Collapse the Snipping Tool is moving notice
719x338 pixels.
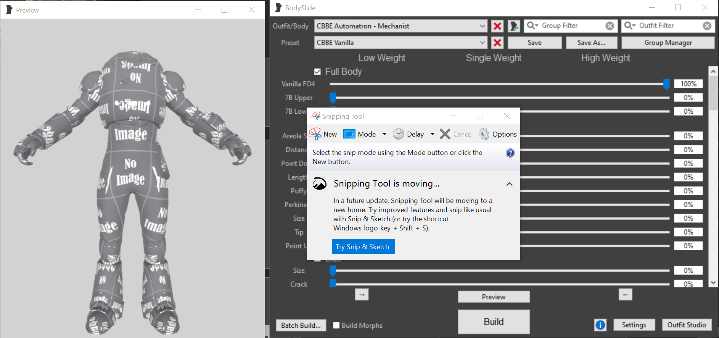(509, 184)
